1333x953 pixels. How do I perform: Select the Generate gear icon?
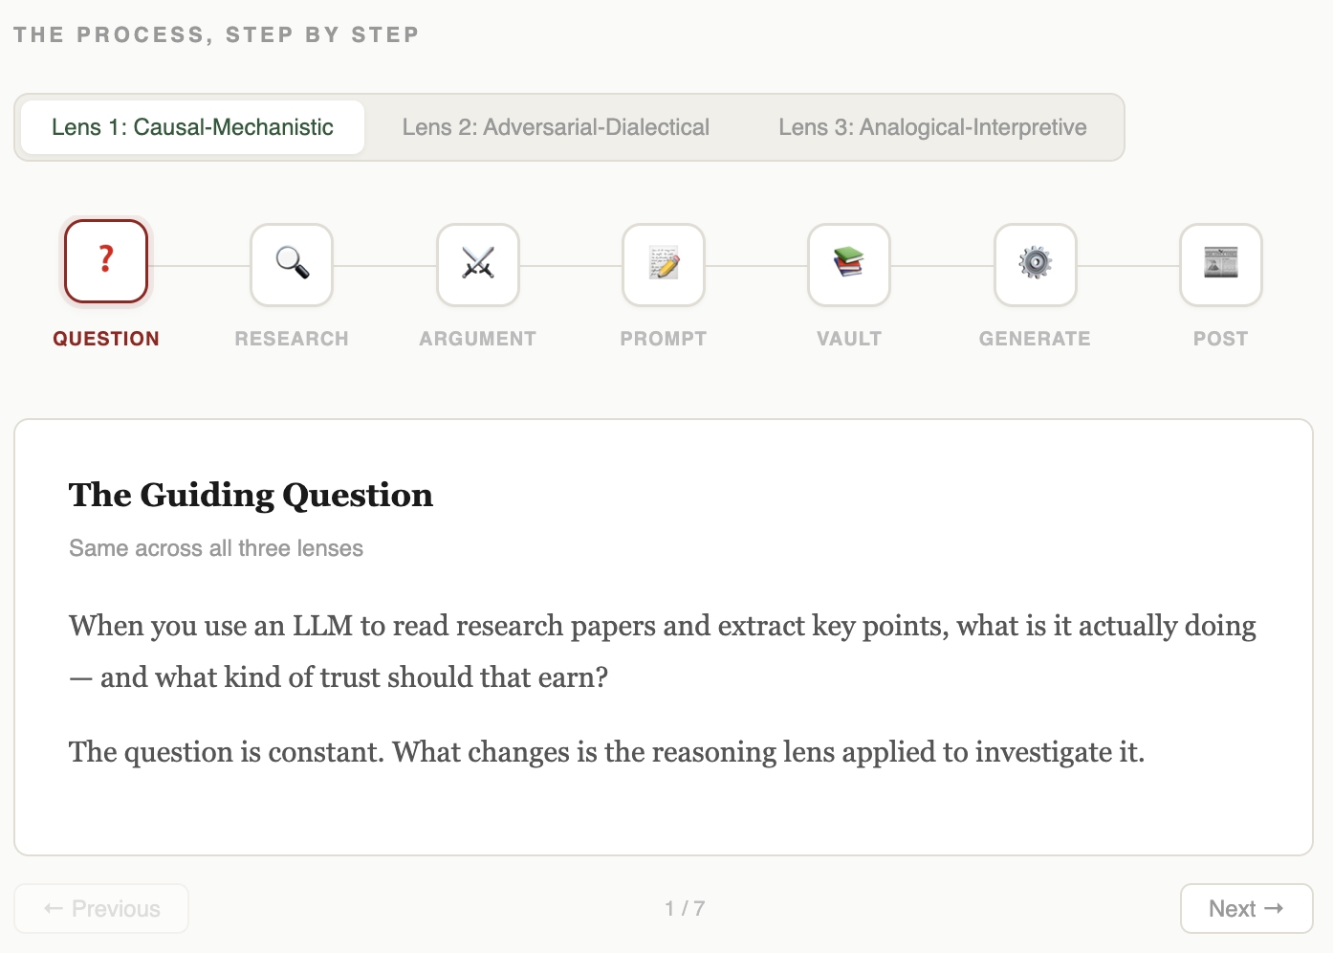pos(1036,265)
